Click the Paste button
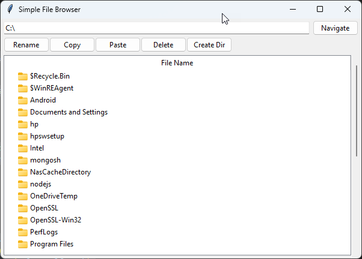Image resolution: width=362 pixels, height=259 pixels. (x=118, y=44)
